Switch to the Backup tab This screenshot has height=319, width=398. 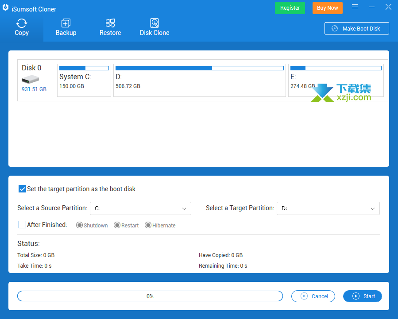66,27
